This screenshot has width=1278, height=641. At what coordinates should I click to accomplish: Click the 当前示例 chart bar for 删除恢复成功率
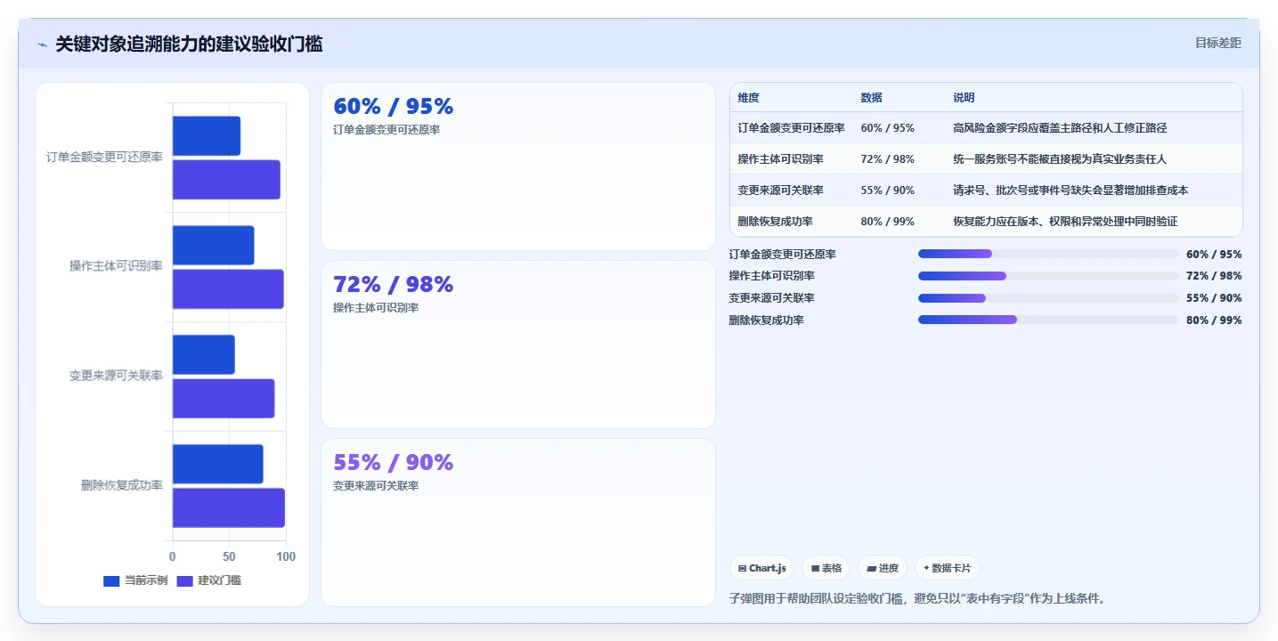coord(218,464)
